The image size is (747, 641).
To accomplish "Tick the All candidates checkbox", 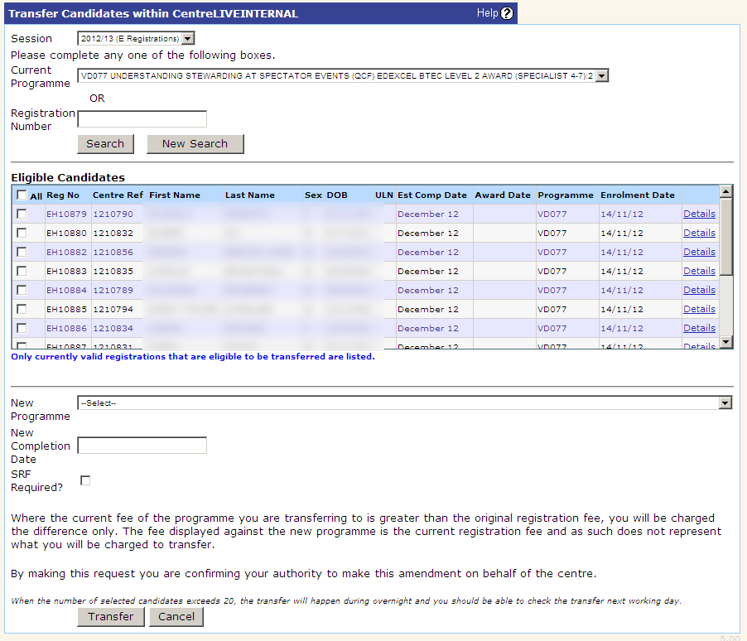I will click(x=22, y=195).
